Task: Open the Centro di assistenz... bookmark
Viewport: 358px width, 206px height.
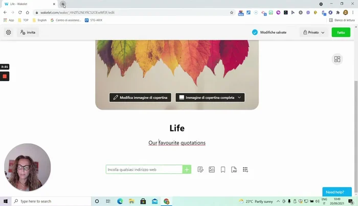Action: pos(66,20)
